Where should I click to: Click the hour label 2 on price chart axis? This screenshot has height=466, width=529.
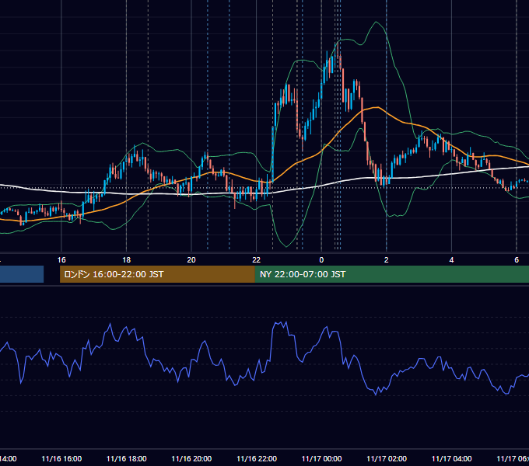click(x=387, y=260)
